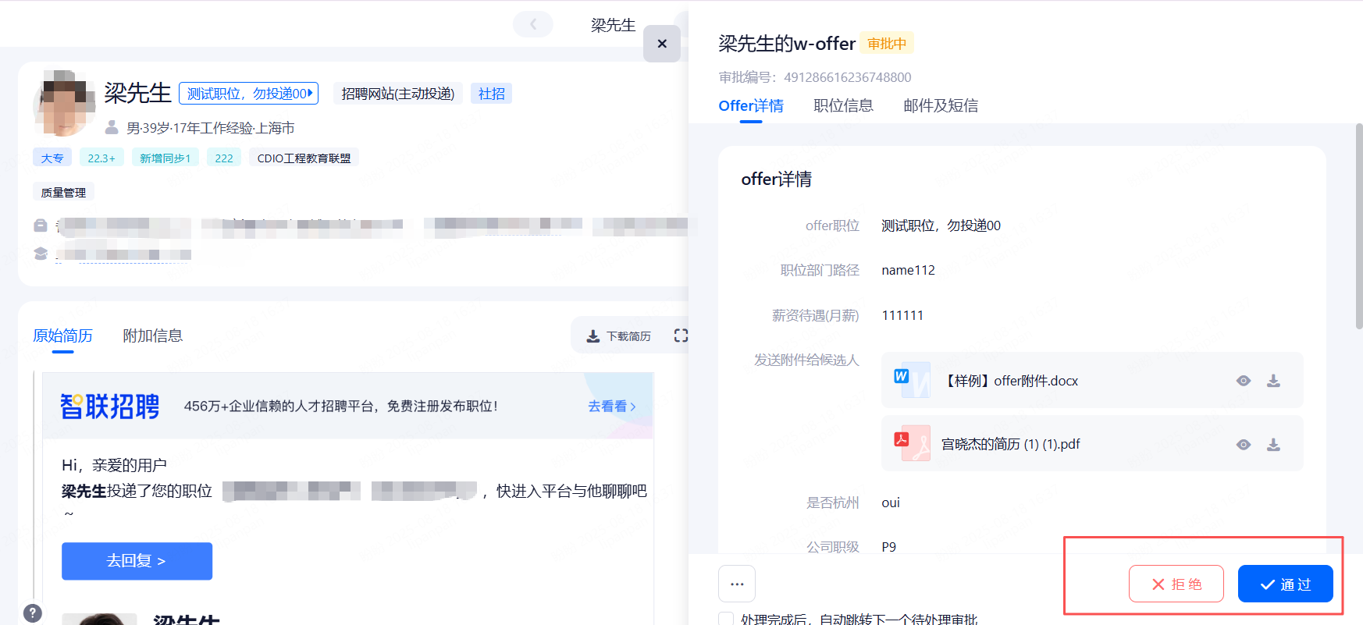Viewport: 1363px width, 625px height.
Task: Click the fullscreen expand resume icon
Action: click(681, 336)
